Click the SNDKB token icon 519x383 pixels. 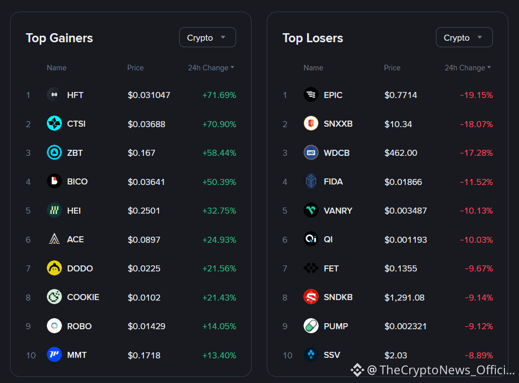[x=311, y=297]
